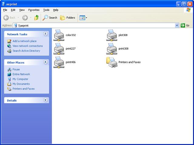Image resolution: width=194 pixels, height=145 pixels.
Task: Click the sidebar Printers and Faxes icon
Action: pyautogui.click(x=9, y=89)
